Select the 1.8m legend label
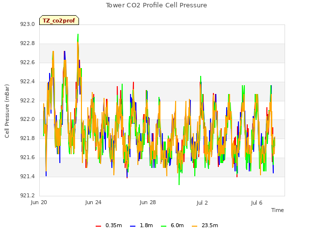Screen dimensions: 314x235 click(x=146, y=225)
